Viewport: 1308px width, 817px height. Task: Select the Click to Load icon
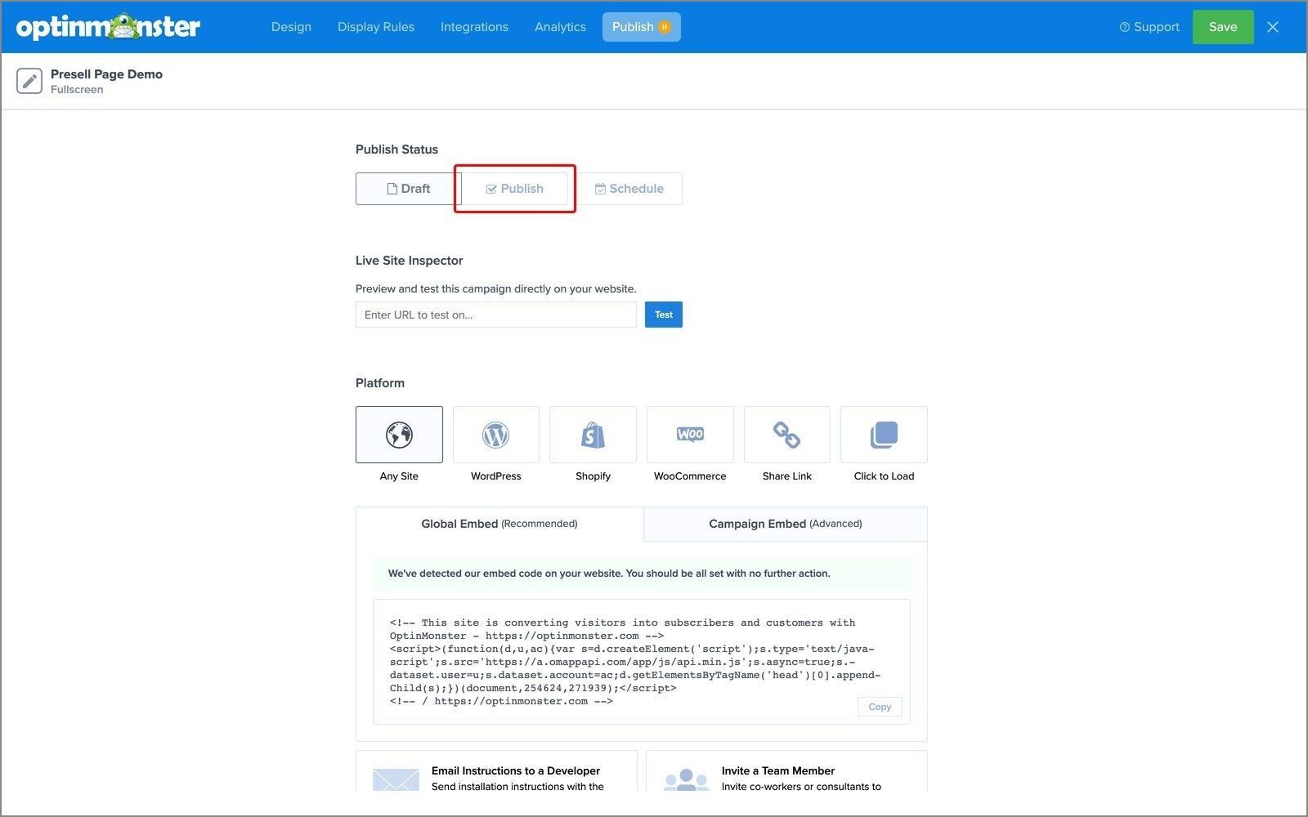[884, 435]
